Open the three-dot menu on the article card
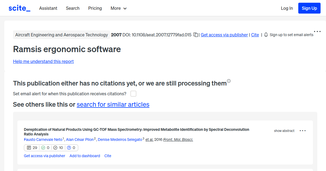The image size is (326, 171). tap(302, 131)
